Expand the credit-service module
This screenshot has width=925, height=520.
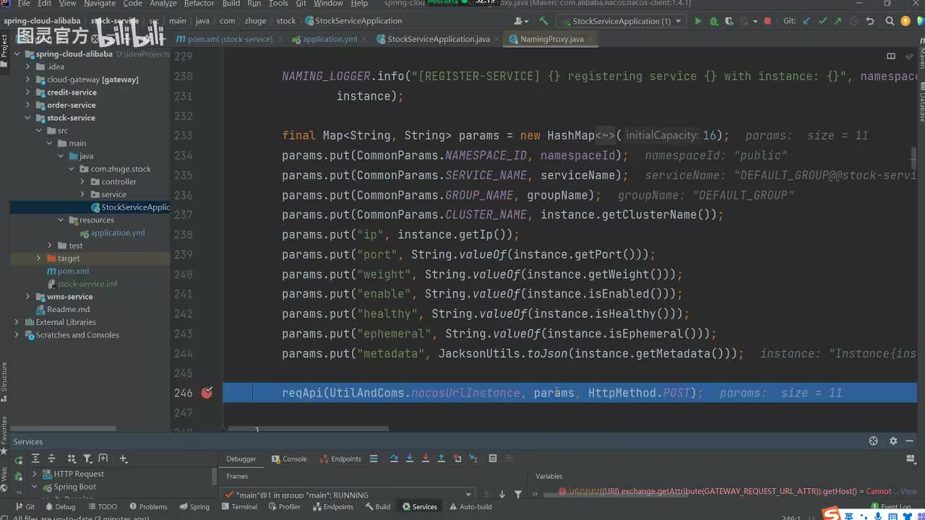(x=28, y=92)
